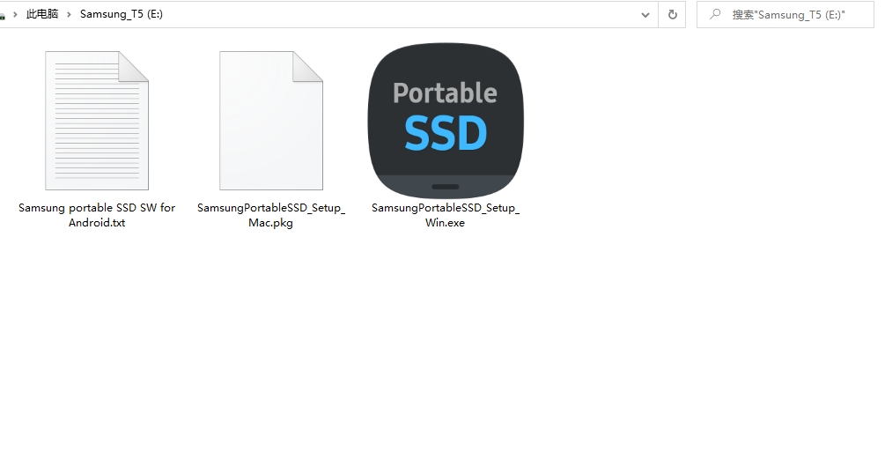Click file name 'SamsungPortableSSD_Setup_Mac.pkg'

tap(271, 215)
